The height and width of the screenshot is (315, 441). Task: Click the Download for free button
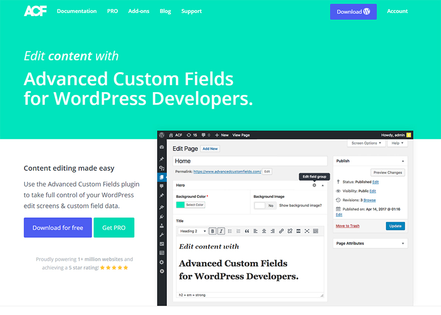coord(58,227)
